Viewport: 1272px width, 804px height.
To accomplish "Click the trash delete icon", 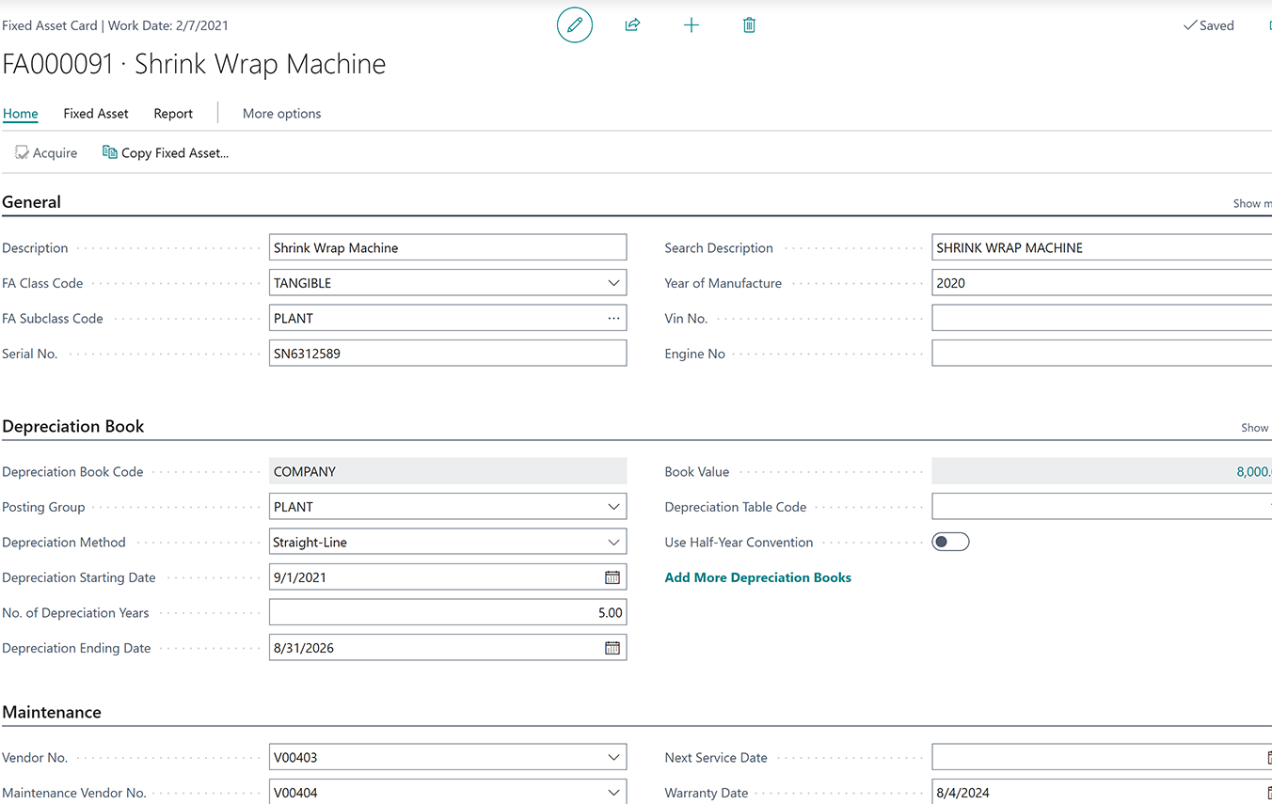I will [x=749, y=25].
